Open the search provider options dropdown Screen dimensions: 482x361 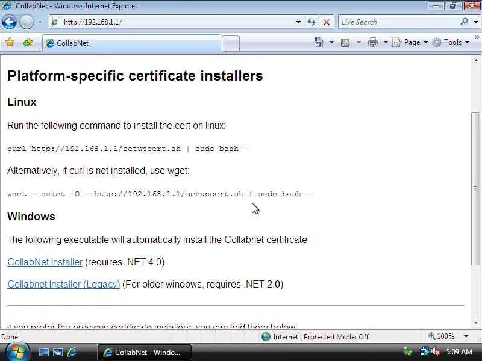[476, 22]
